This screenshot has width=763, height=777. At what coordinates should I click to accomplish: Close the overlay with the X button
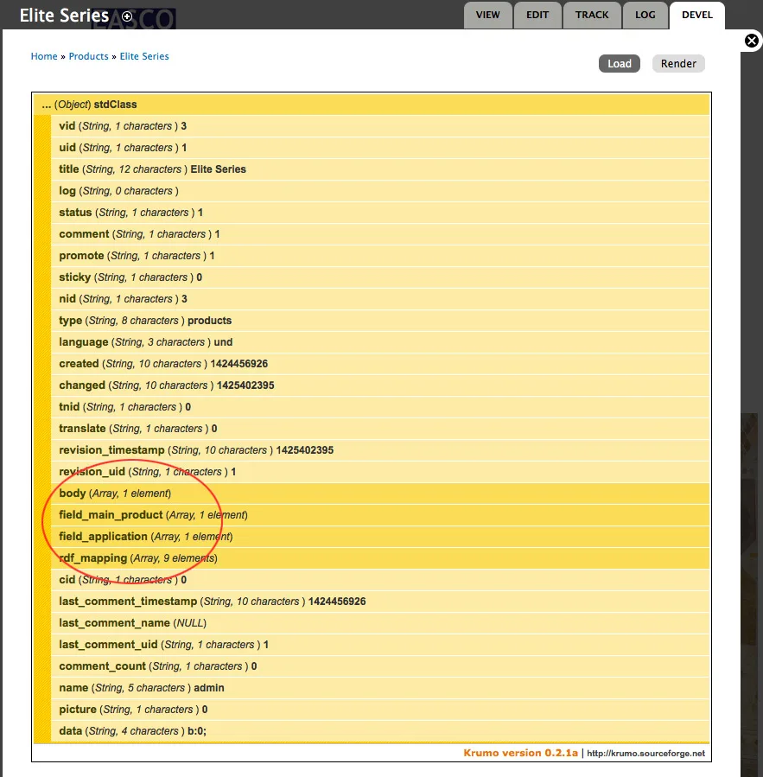(x=752, y=41)
